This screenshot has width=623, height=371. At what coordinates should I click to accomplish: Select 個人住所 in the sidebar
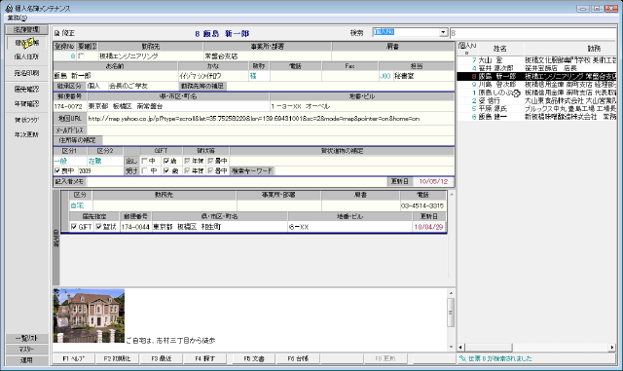pyautogui.click(x=27, y=56)
